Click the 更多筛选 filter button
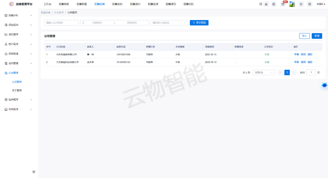The width and height of the screenshot is (328, 178). (199, 23)
